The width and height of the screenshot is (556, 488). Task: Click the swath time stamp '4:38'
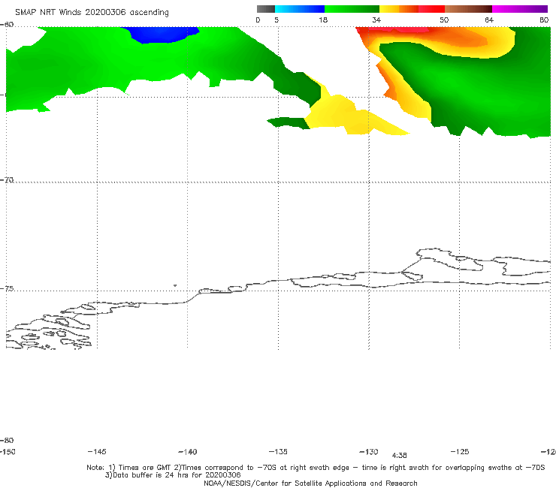pos(399,456)
